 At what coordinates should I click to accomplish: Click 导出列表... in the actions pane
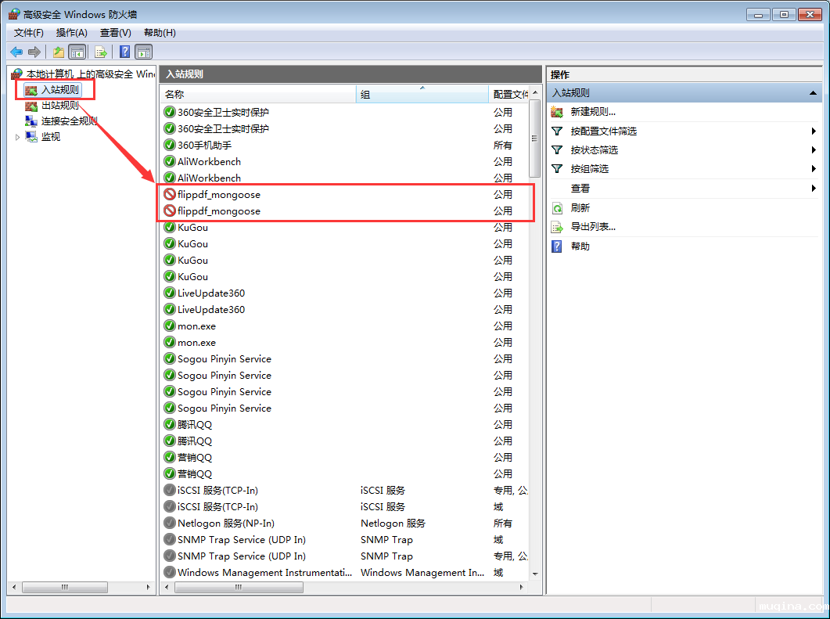(x=592, y=227)
